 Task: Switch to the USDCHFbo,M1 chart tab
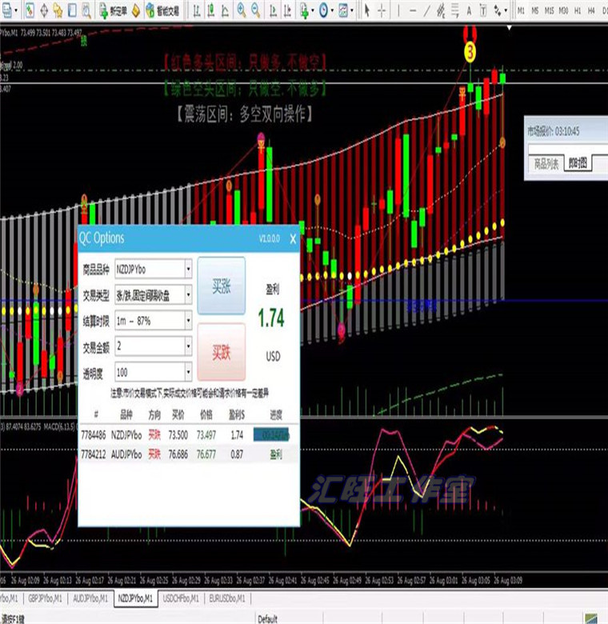tap(181, 598)
